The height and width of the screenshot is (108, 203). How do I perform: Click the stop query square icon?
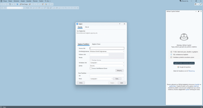click(31, 8)
